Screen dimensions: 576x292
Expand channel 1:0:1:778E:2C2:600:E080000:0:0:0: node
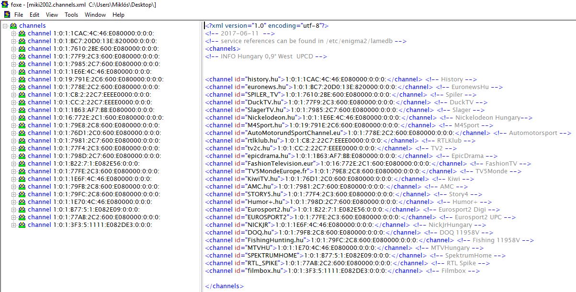14,87
